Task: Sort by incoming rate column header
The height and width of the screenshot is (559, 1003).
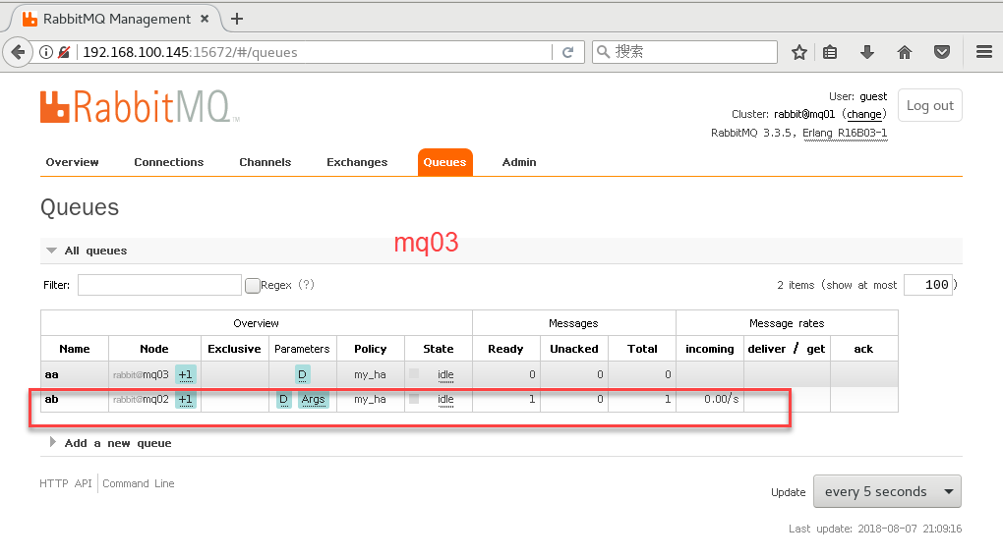Action: click(x=710, y=349)
